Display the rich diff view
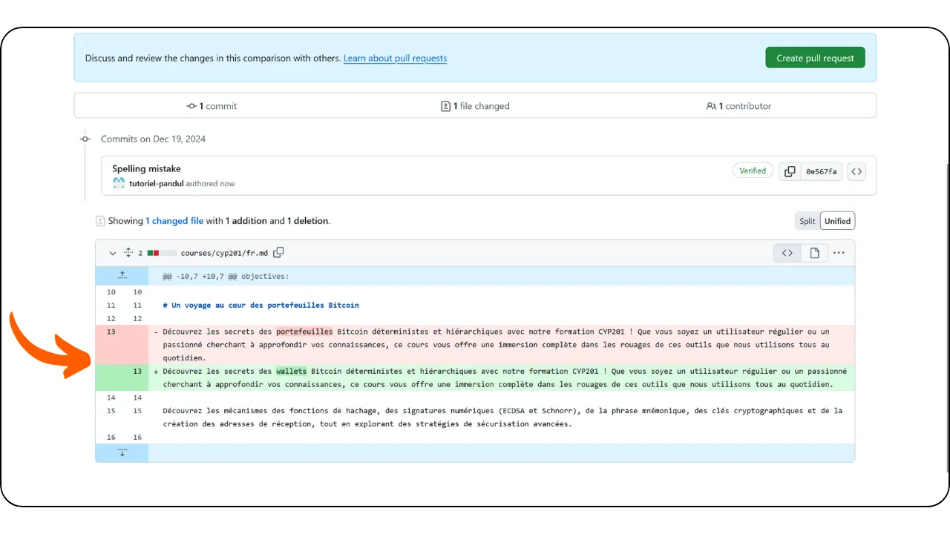Viewport: 950px width, 534px height. pos(814,253)
